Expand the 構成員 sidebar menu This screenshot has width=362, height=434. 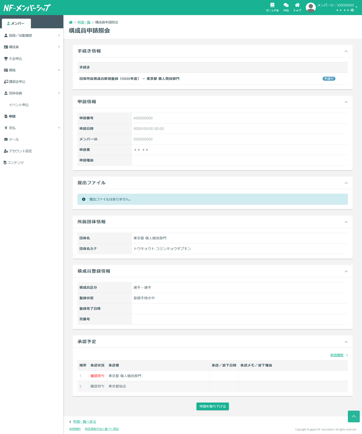[x=32, y=47]
